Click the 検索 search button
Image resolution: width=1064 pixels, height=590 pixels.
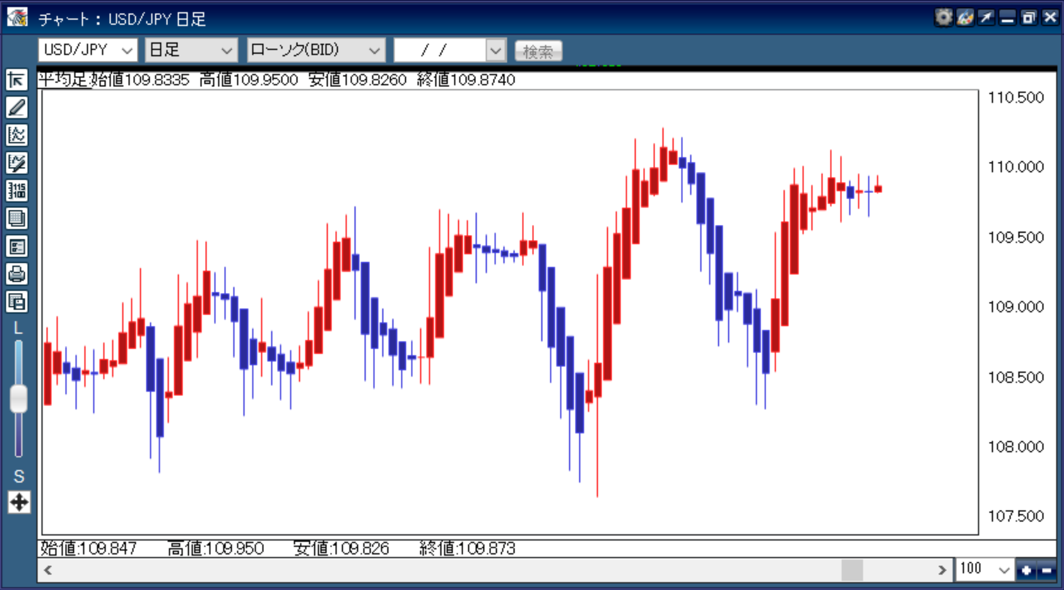point(539,51)
